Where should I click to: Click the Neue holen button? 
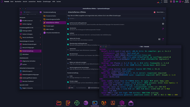159,12
